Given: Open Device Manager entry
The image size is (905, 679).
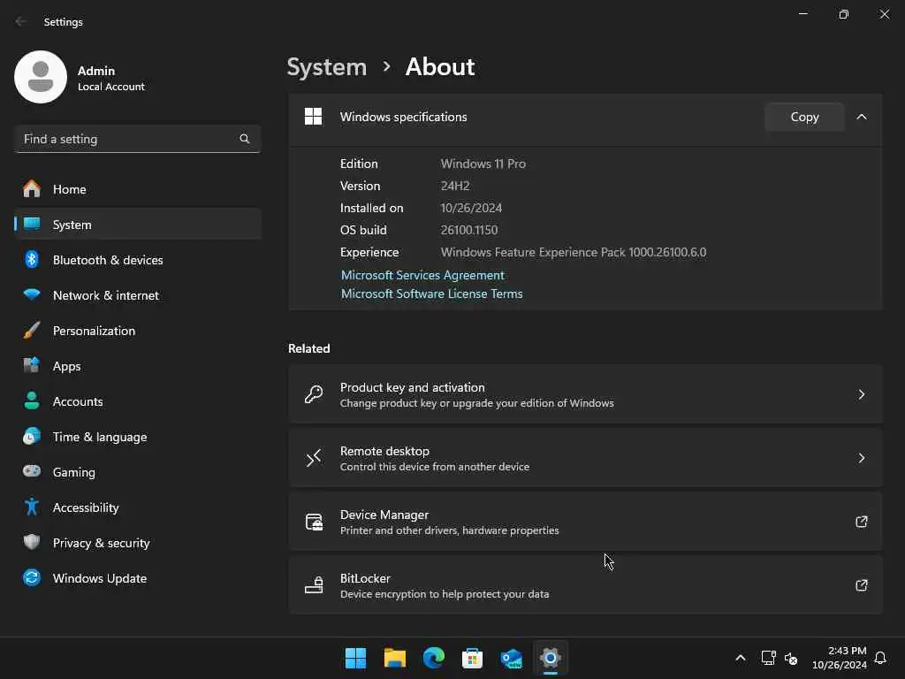Looking at the screenshot, I should point(585,522).
